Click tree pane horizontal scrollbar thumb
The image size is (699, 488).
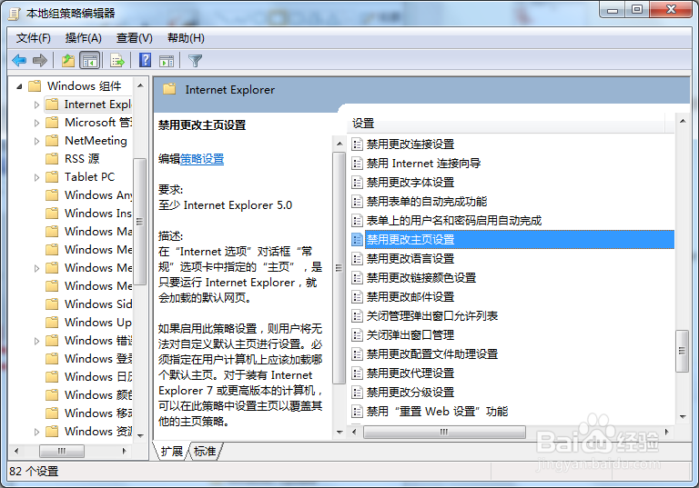pos(62,451)
